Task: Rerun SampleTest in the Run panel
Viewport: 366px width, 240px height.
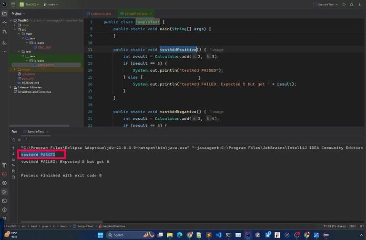Action: pos(13,140)
